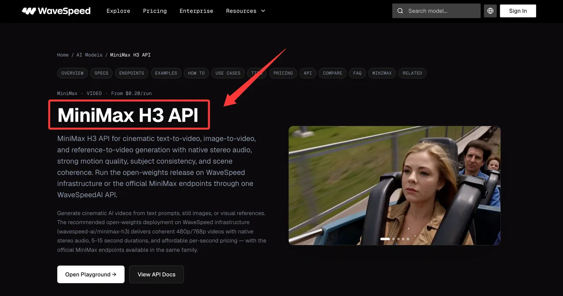Click the Sign In button
This screenshot has width=563, height=296.
[x=518, y=11]
